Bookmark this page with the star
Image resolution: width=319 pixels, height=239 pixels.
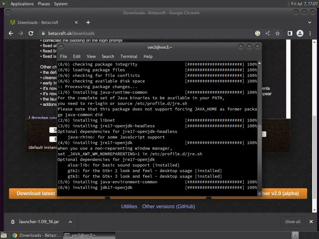pos(278,33)
